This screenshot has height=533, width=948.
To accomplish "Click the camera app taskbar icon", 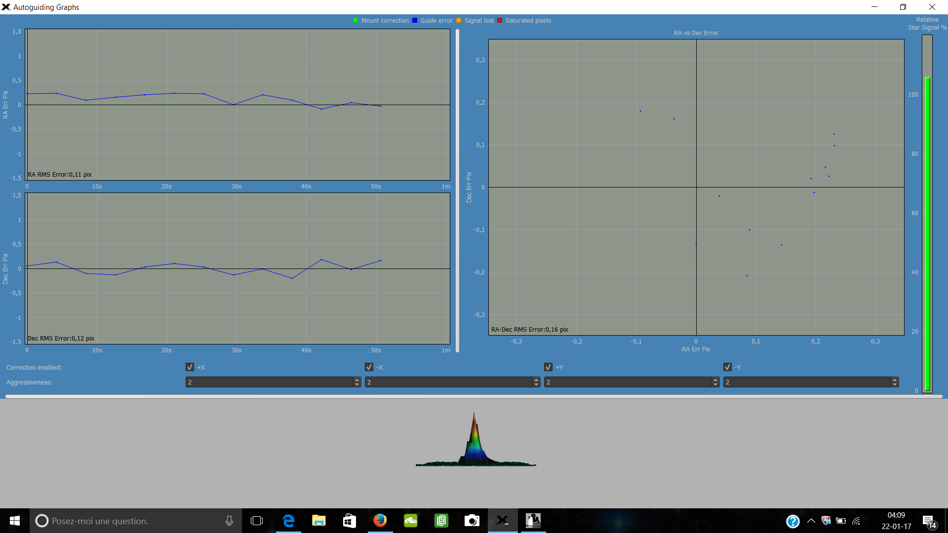I will coord(472,521).
